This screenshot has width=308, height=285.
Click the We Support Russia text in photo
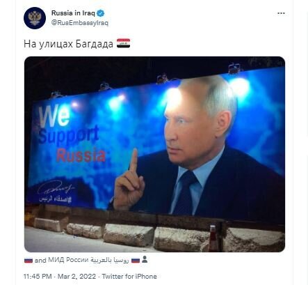coord(72,134)
